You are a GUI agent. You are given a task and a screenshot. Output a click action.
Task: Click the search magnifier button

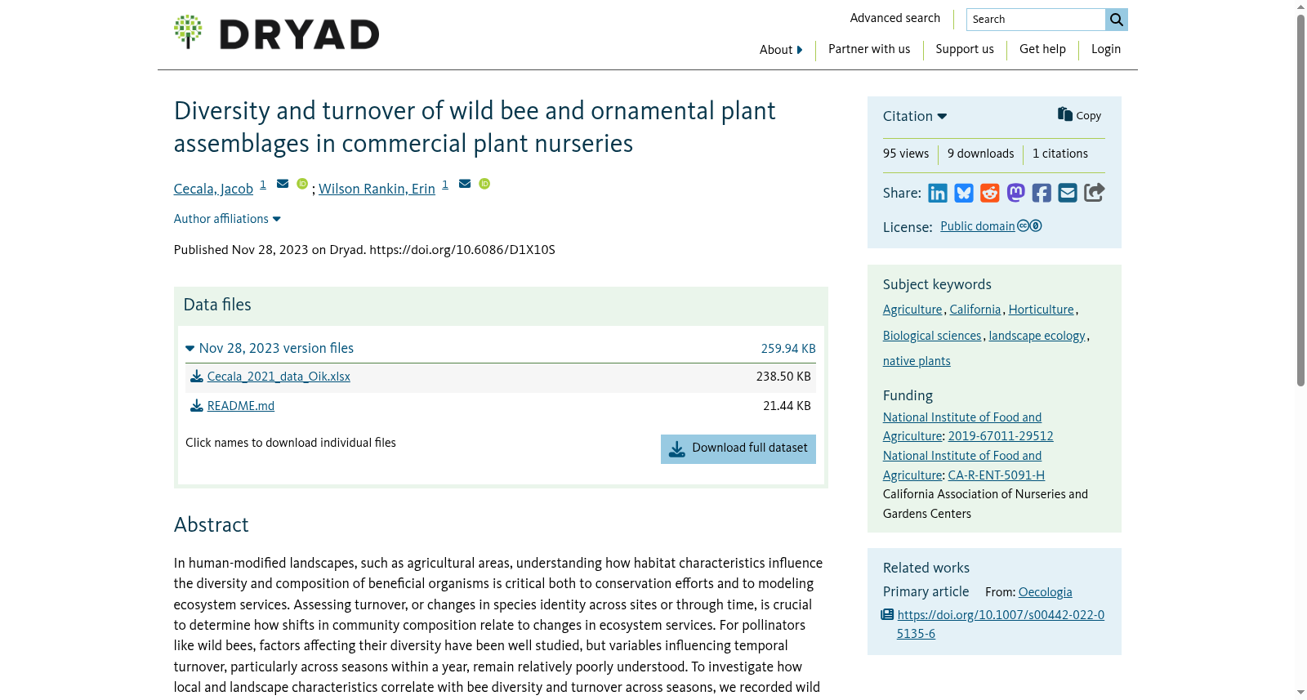click(1117, 20)
